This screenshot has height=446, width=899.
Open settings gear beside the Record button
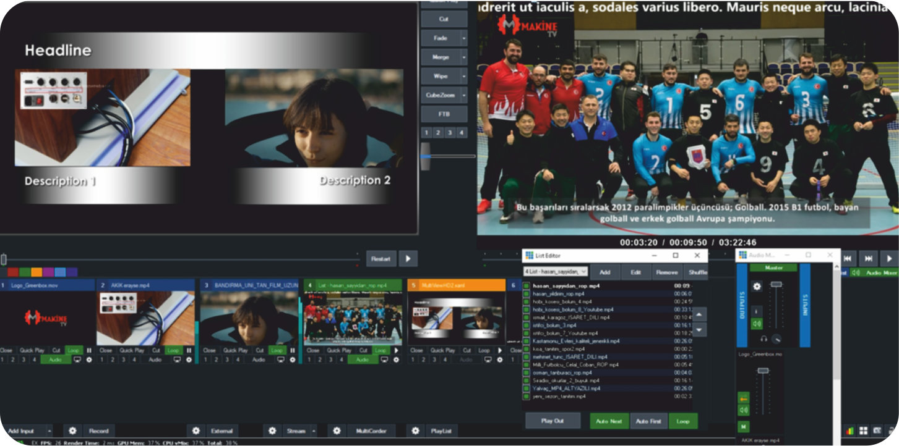click(x=72, y=431)
